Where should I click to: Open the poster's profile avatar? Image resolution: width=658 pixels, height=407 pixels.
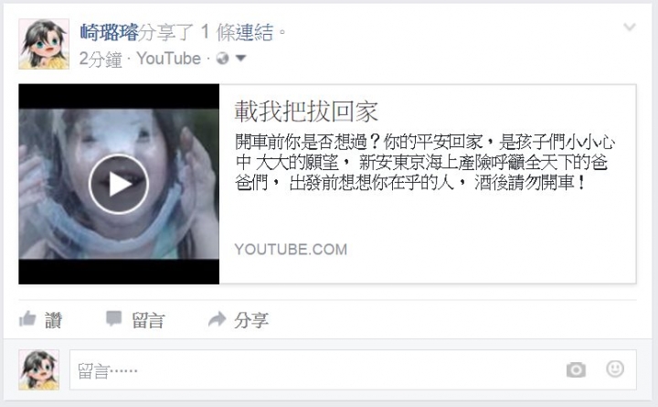click(44, 44)
